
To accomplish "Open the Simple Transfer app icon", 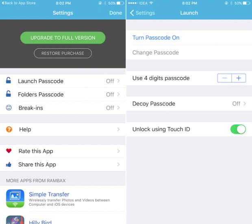I will pyautogui.click(x=15, y=198).
